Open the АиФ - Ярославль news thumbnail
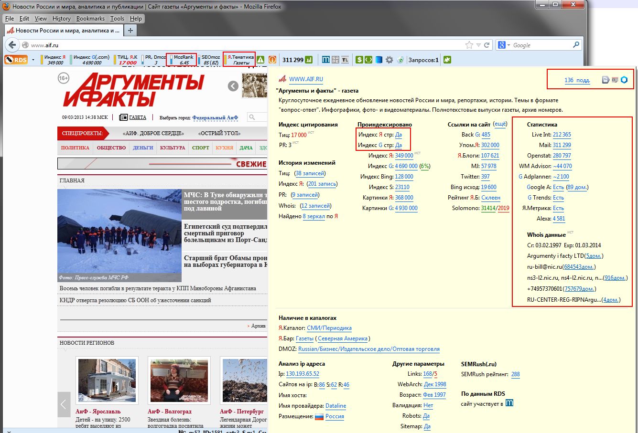The height and width of the screenshot is (433, 638). coord(107,380)
